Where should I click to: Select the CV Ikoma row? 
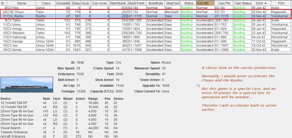click(145, 50)
